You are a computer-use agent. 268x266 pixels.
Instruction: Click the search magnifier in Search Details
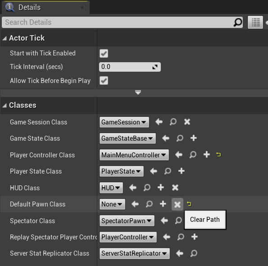click(238, 22)
